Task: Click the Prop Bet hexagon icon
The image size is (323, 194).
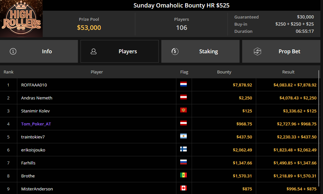Action: click(x=257, y=51)
